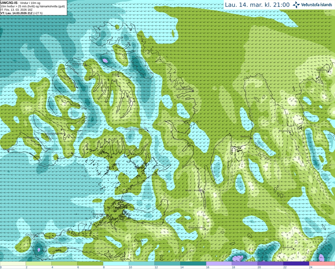This screenshot has width=335, height=269.
Task: Click the UWC/IG-IS model title in legend
Action: pos(9,3)
